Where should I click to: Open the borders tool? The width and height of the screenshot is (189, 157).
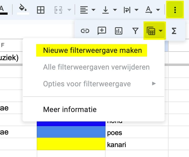pyautogui.click(x=41, y=10)
